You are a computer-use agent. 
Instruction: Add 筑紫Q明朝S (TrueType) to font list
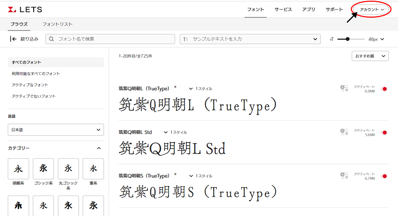344,176
